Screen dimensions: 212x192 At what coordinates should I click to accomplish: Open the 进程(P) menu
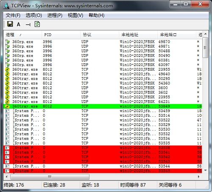(55, 15)
